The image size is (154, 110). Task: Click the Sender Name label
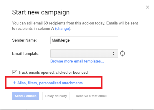(24, 40)
